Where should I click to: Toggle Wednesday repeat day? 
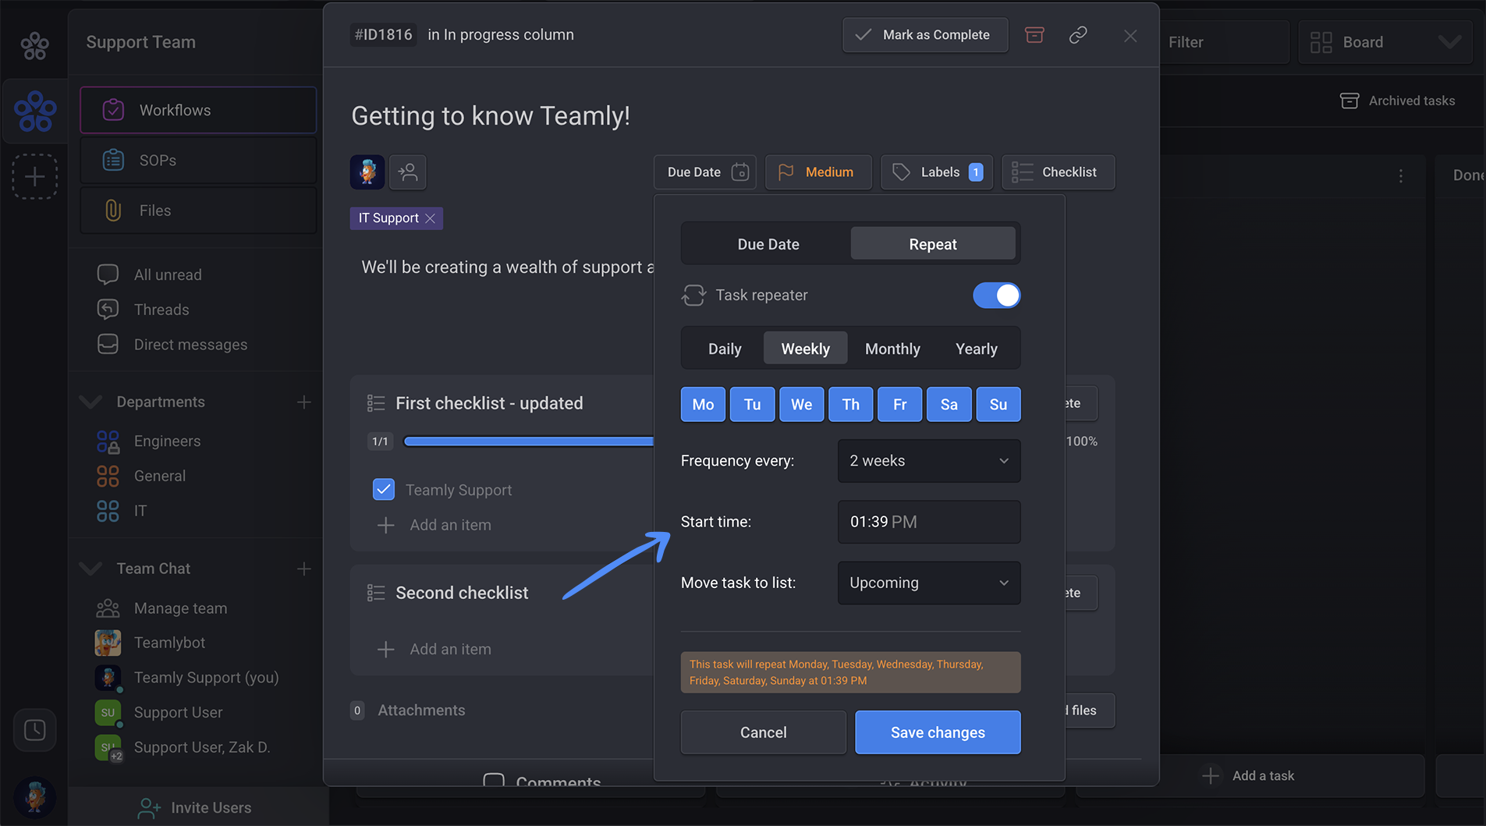point(801,404)
